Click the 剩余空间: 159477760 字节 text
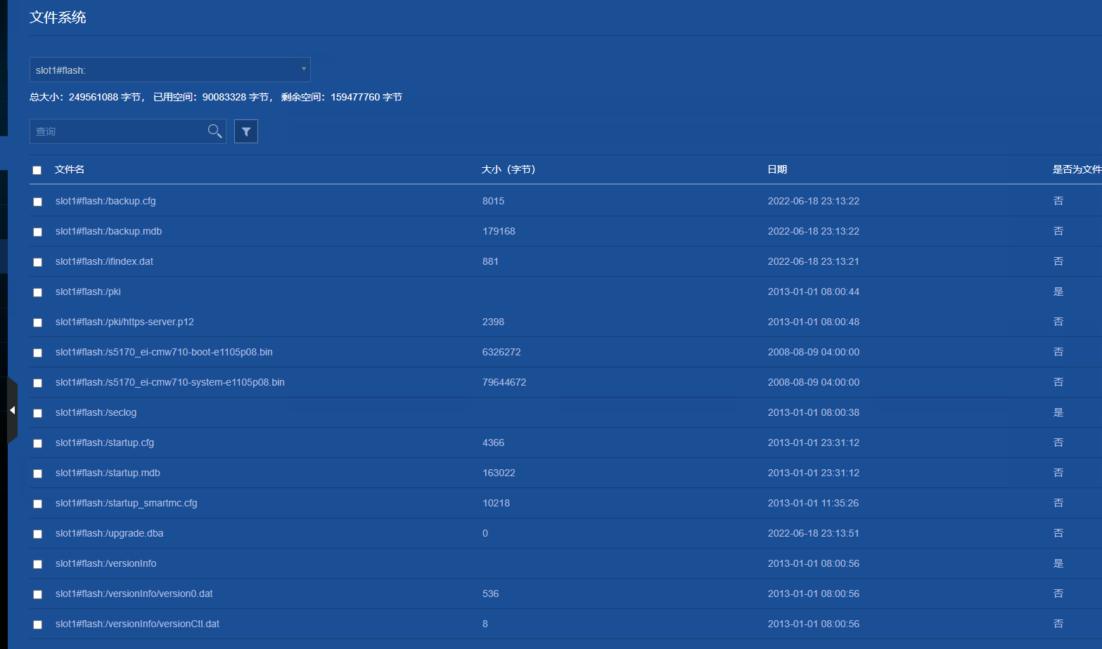Screen dimensions: 1102x649 (342, 97)
